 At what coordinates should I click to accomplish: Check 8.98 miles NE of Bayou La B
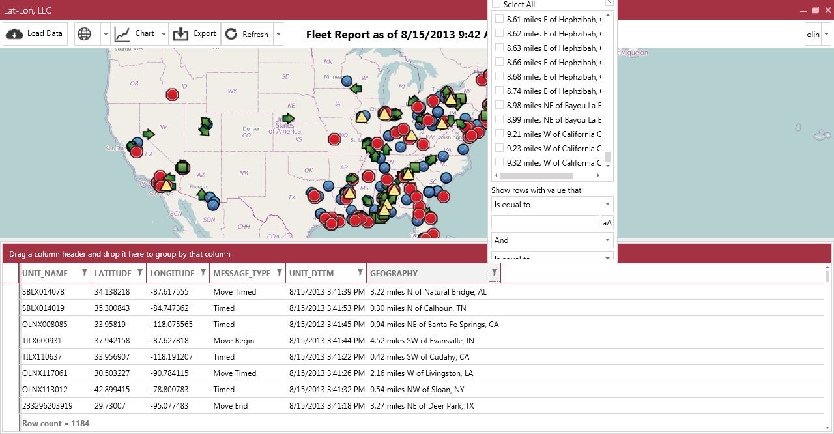point(500,105)
